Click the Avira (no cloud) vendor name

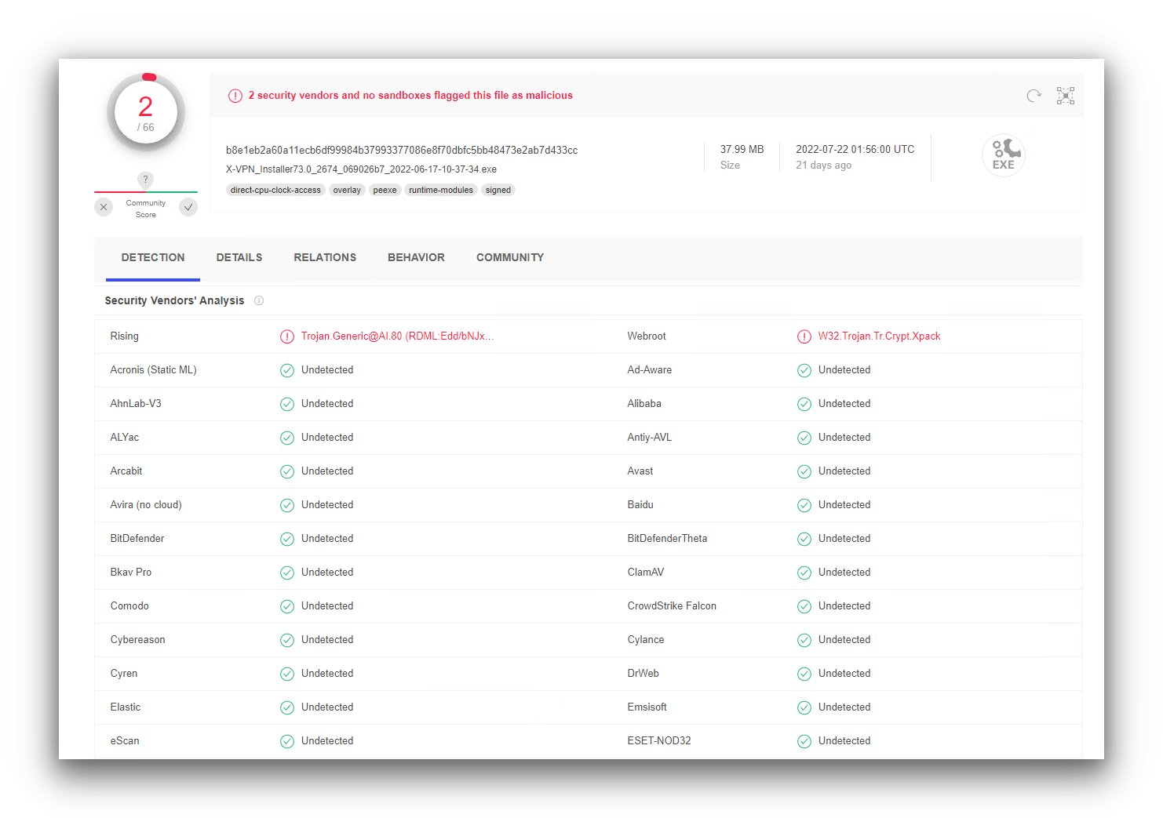146,504
